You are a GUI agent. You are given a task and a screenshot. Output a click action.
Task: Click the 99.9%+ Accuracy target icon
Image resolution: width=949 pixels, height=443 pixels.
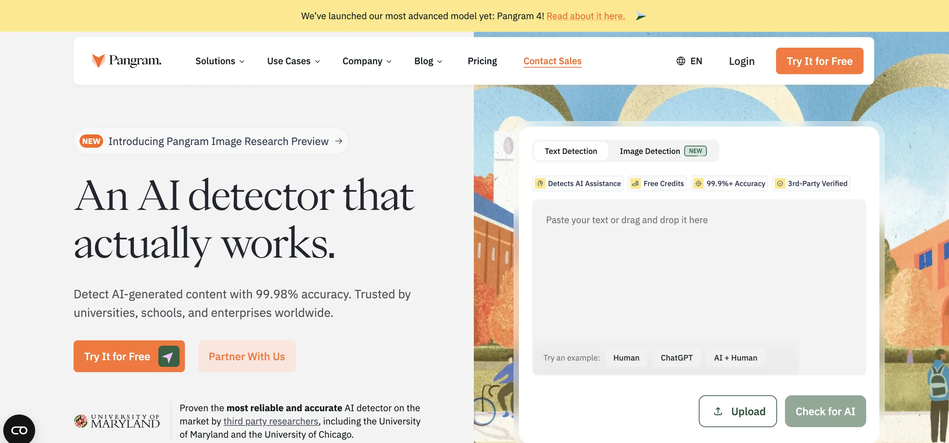698,183
